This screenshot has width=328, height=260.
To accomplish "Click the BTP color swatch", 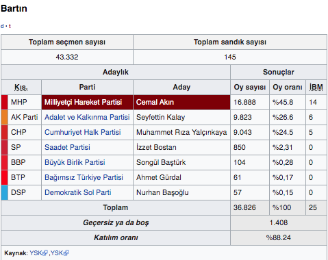I will tap(5, 177).
